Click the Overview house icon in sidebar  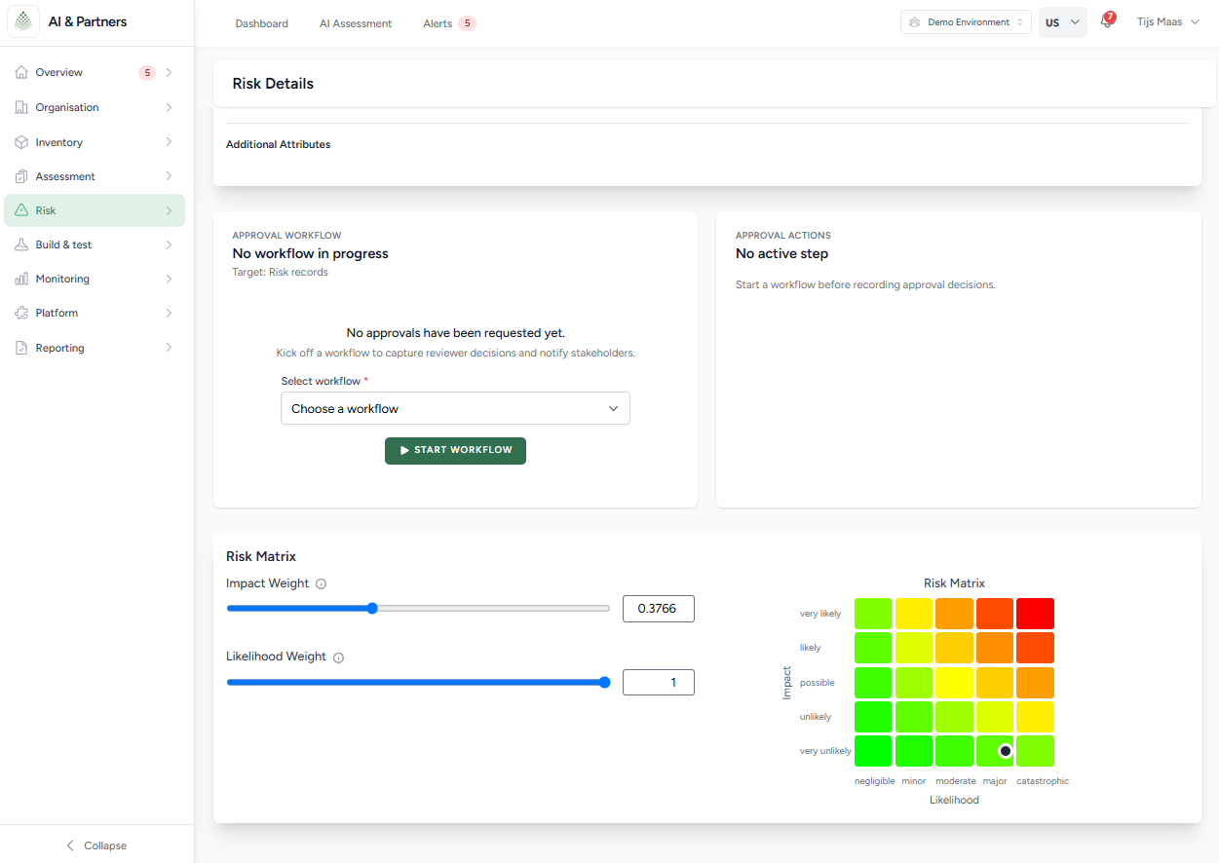point(21,72)
